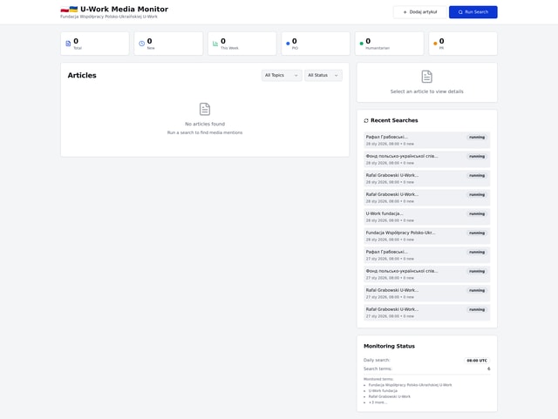
Task: Open the All Topics dropdown
Action: click(x=282, y=76)
